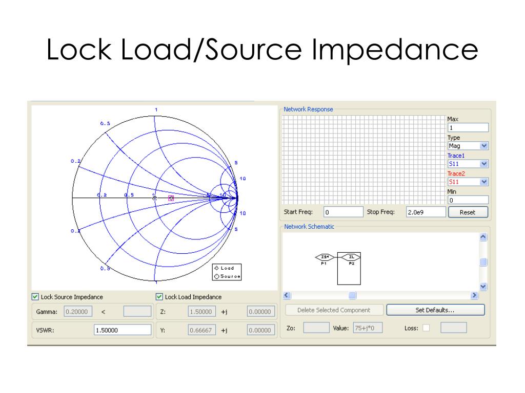
Task: Click the Trace2 label
Action: (x=456, y=174)
